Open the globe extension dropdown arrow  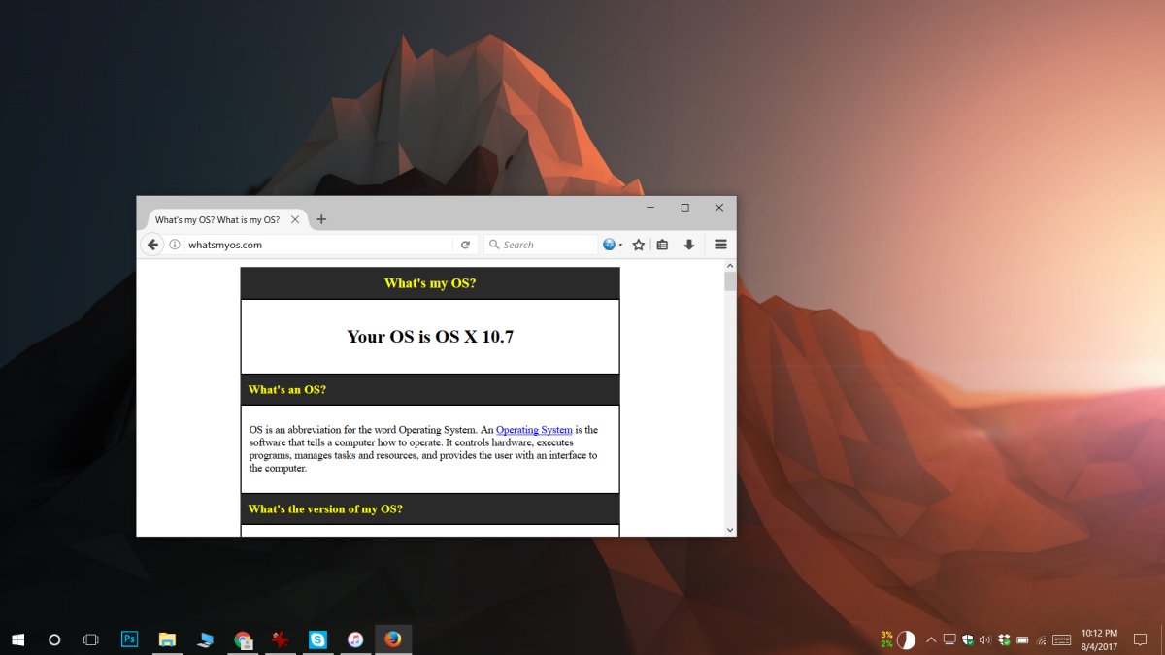[x=620, y=246]
